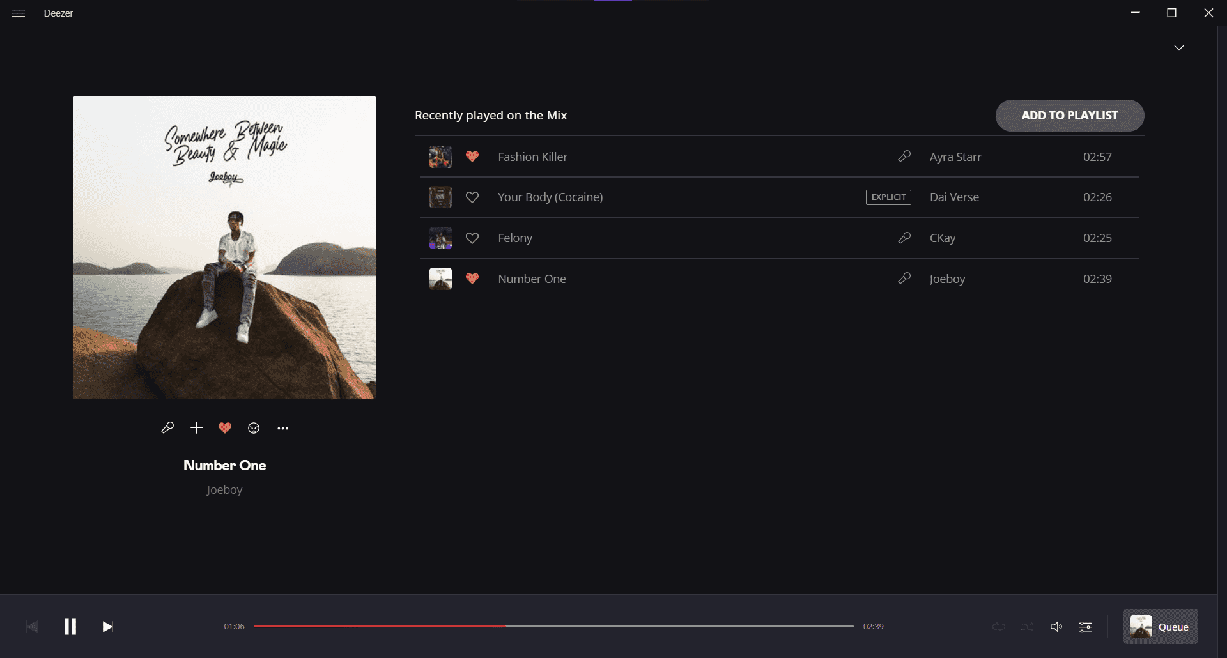1227x658 pixels.
Task: Open the hamburger menu beside the Deezer title
Action: (x=19, y=13)
